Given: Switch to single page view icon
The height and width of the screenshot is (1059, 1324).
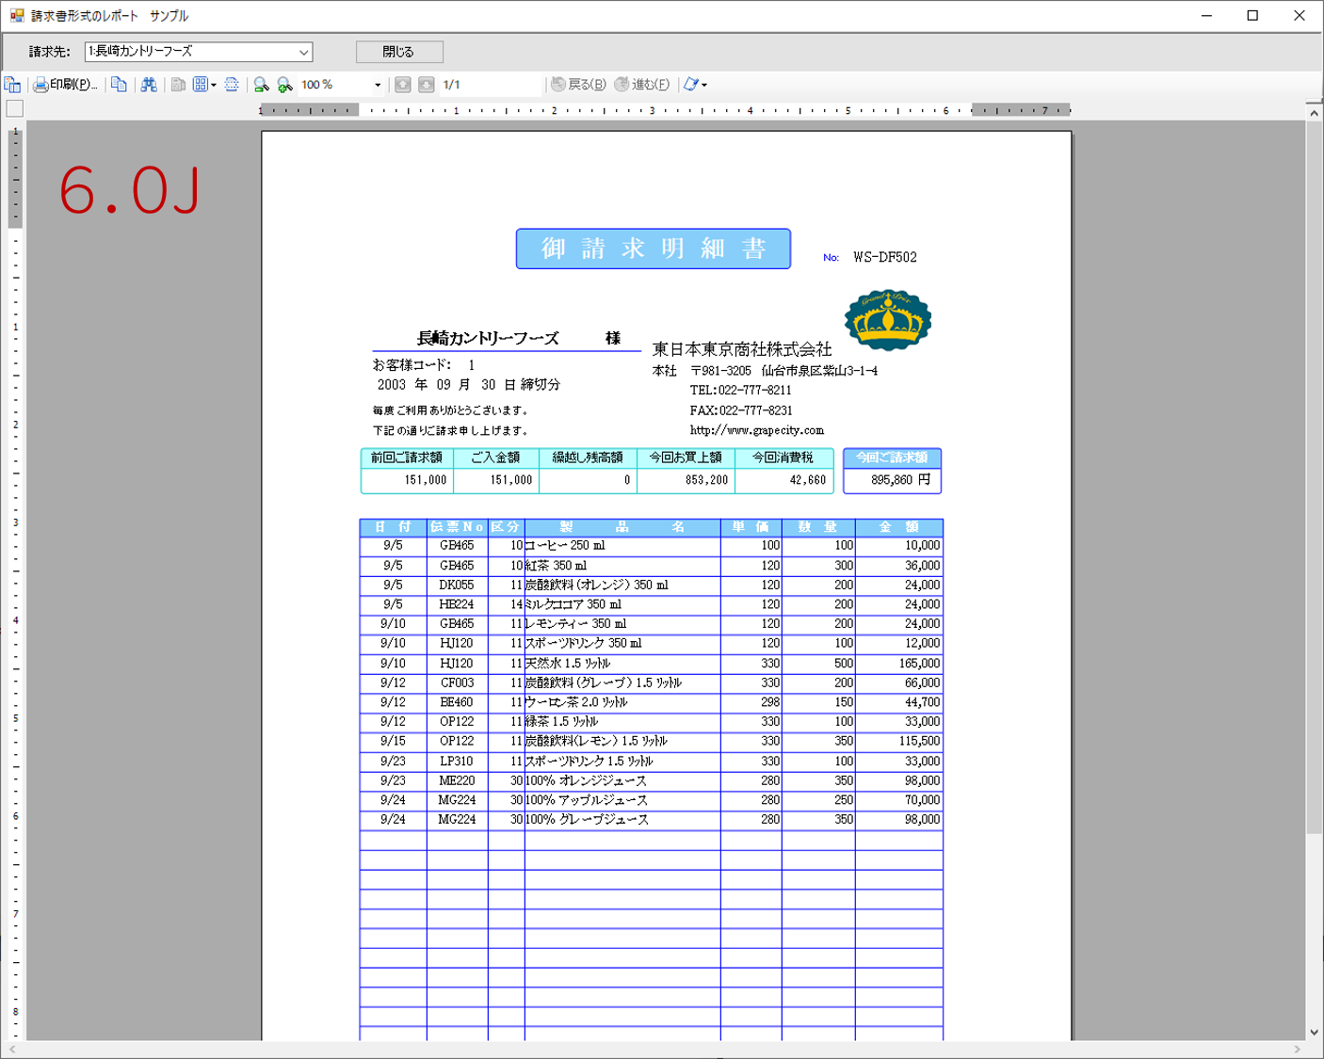Looking at the screenshot, I should pyautogui.click(x=178, y=85).
